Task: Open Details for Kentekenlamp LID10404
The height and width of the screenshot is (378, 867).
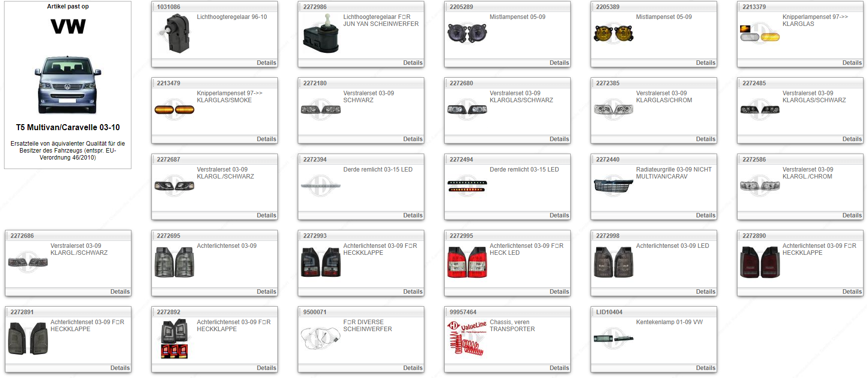Action: point(705,368)
